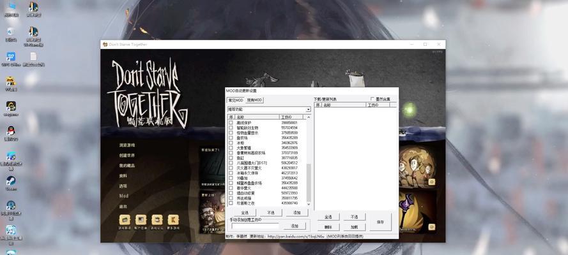Click the 游戏论坛 forum icon button
This screenshot has height=255, width=568.
point(157,219)
